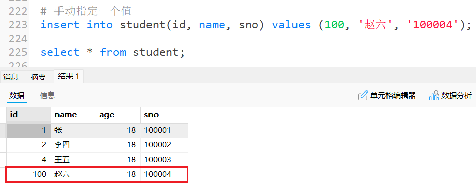Click row selector beside 张三 row

[x=3, y=131]
